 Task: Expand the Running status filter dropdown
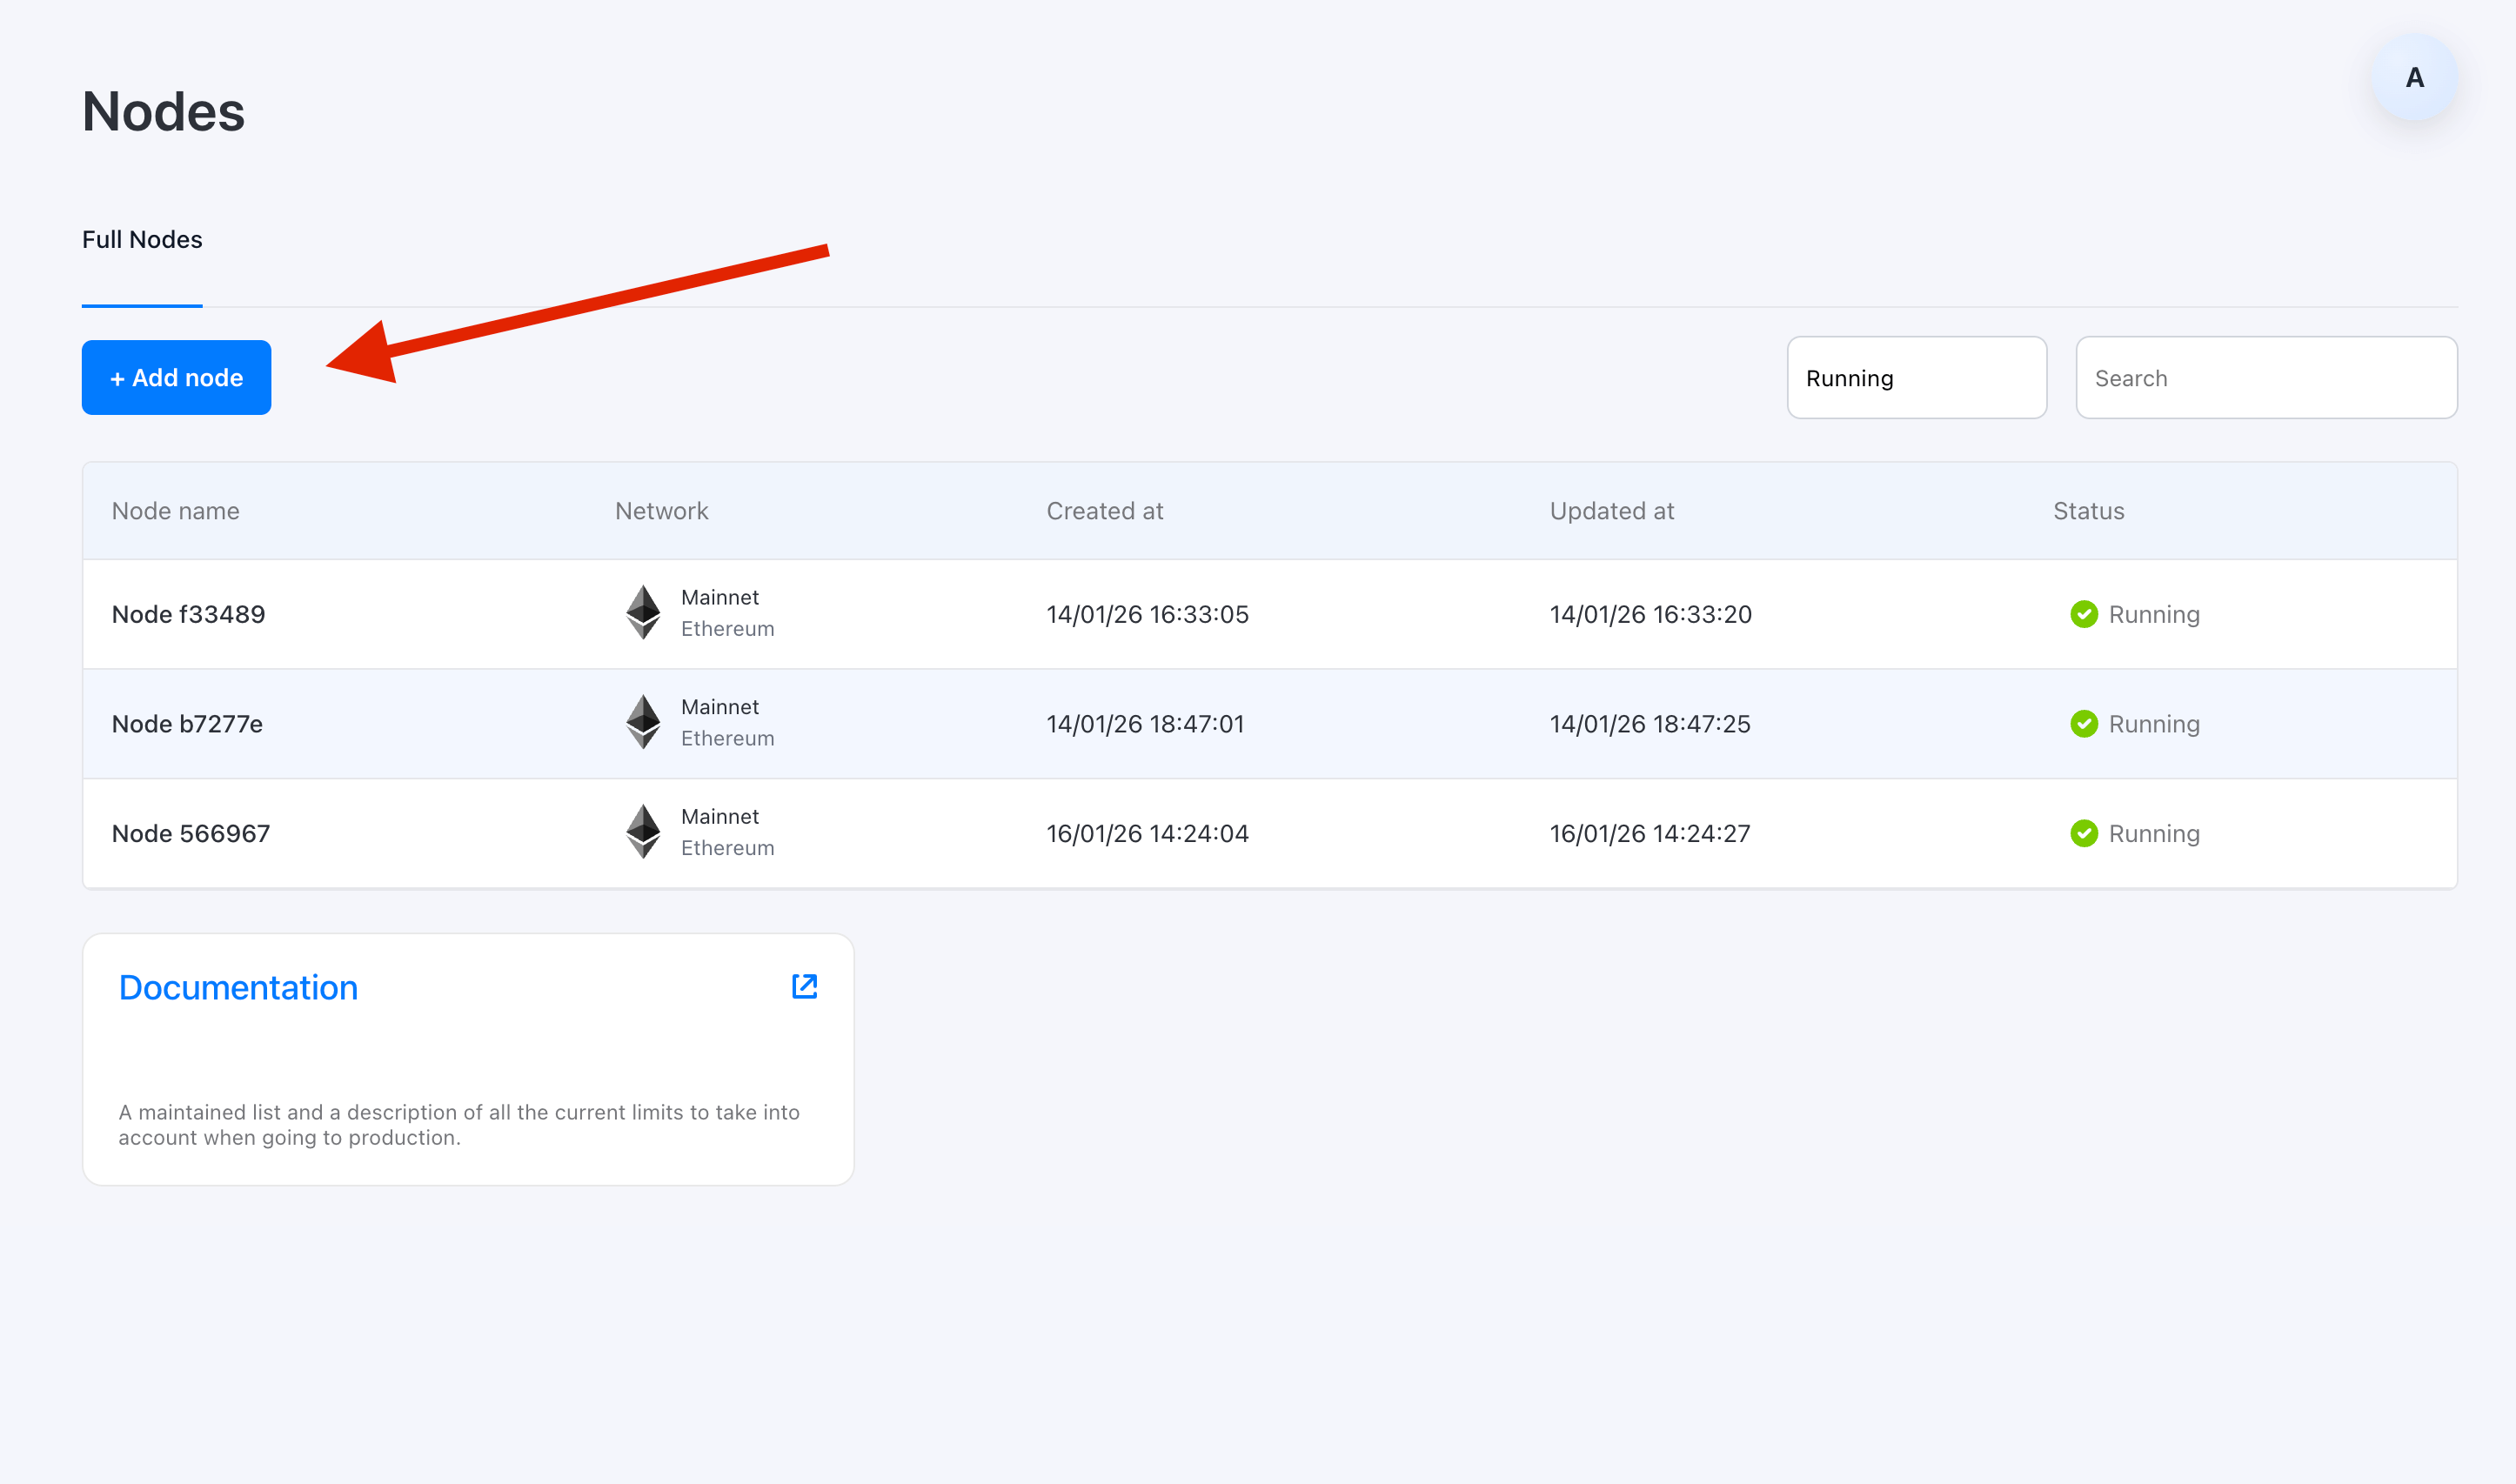pos(1916,378)
